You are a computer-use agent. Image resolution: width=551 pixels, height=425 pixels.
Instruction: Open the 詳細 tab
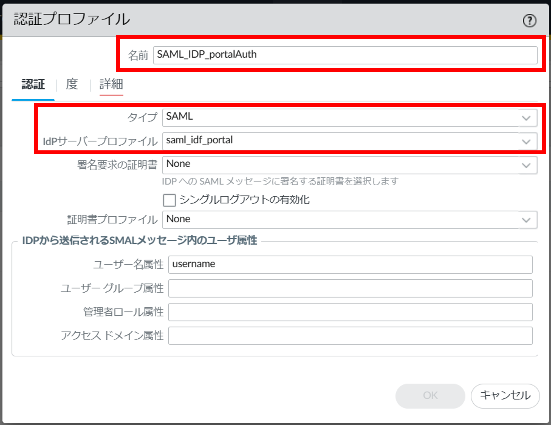111,84
